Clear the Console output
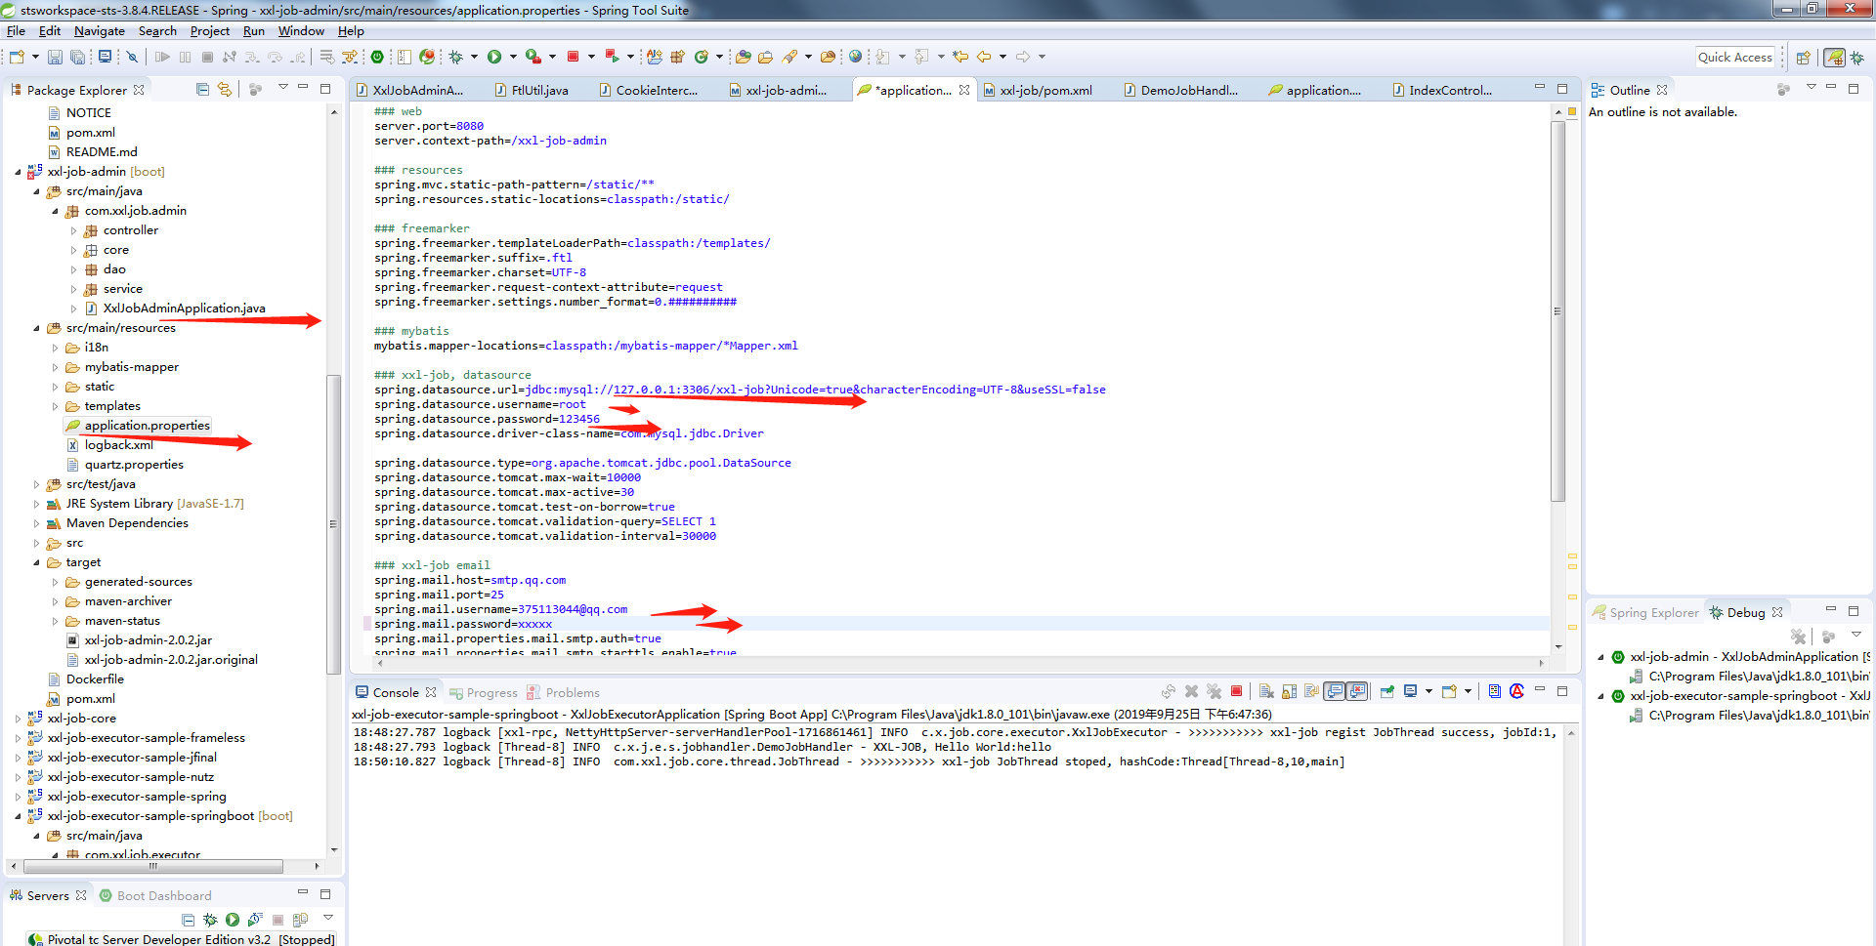The height and width of the screenshot is (946, 1876). pyautogui.click(x=1266, y=691)
